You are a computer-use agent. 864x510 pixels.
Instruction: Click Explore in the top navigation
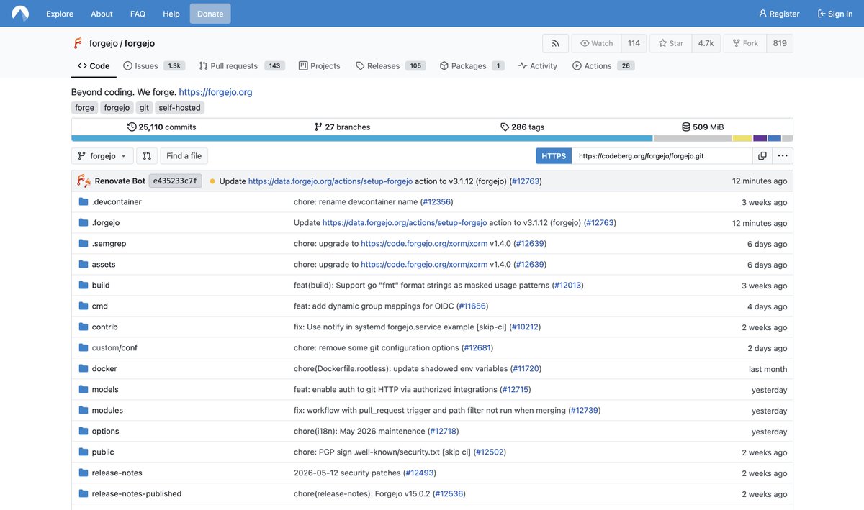coord(60,14)
